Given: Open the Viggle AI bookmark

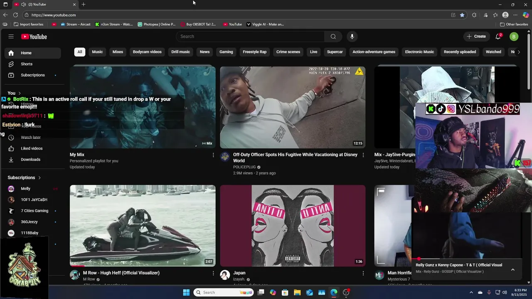Looking at the screenshot, I should (x=265, y=24).
